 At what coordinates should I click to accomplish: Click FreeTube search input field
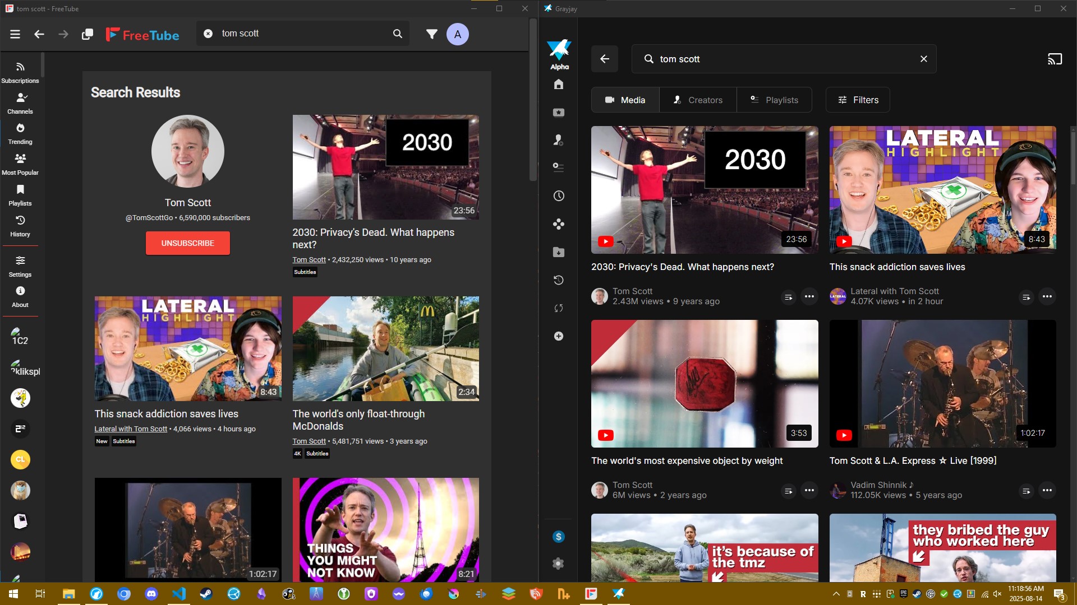click(303, 34)
